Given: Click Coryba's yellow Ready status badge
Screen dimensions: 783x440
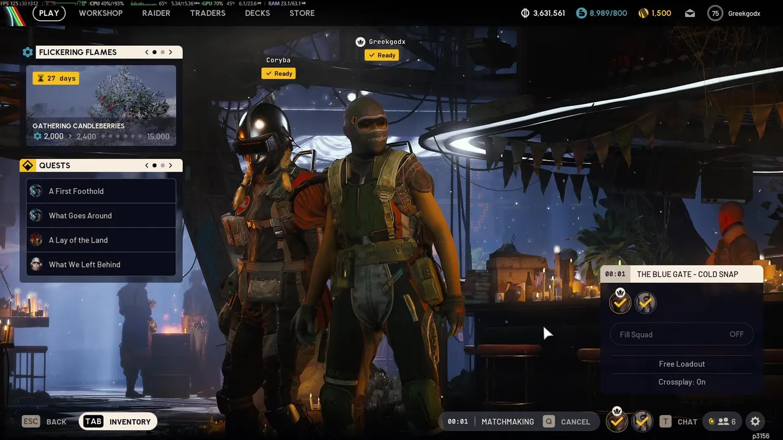Looking at the screenshot, I should pos(278,73).
